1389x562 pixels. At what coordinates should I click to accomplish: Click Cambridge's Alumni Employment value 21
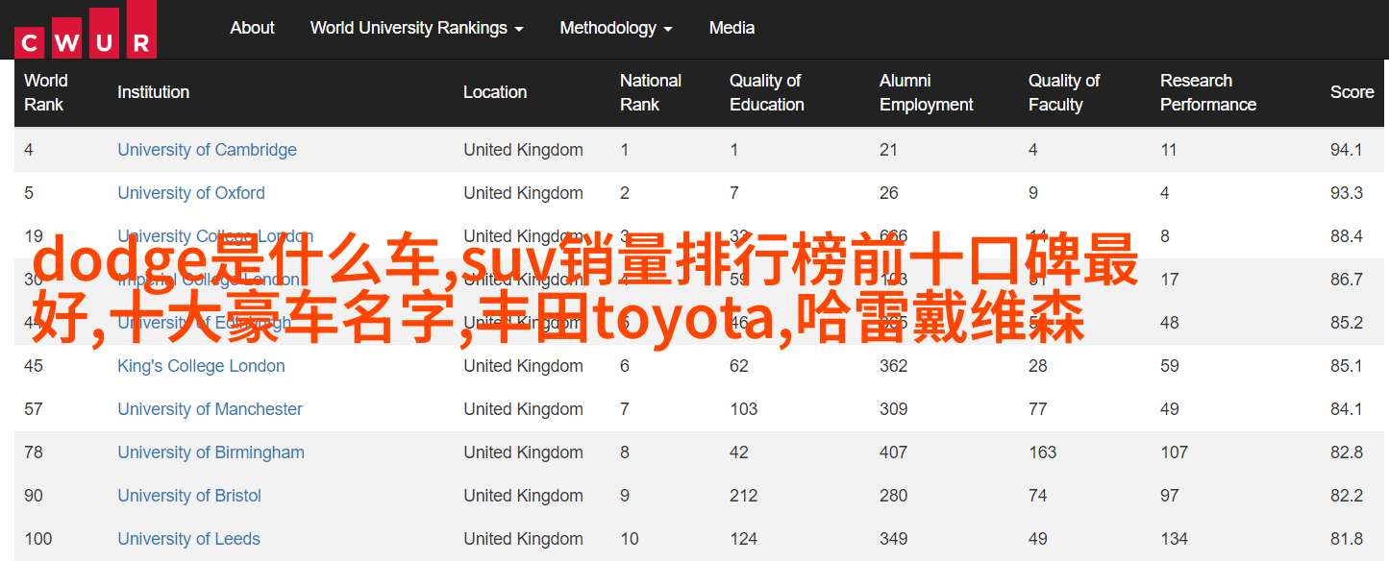(x=888, y=150)
